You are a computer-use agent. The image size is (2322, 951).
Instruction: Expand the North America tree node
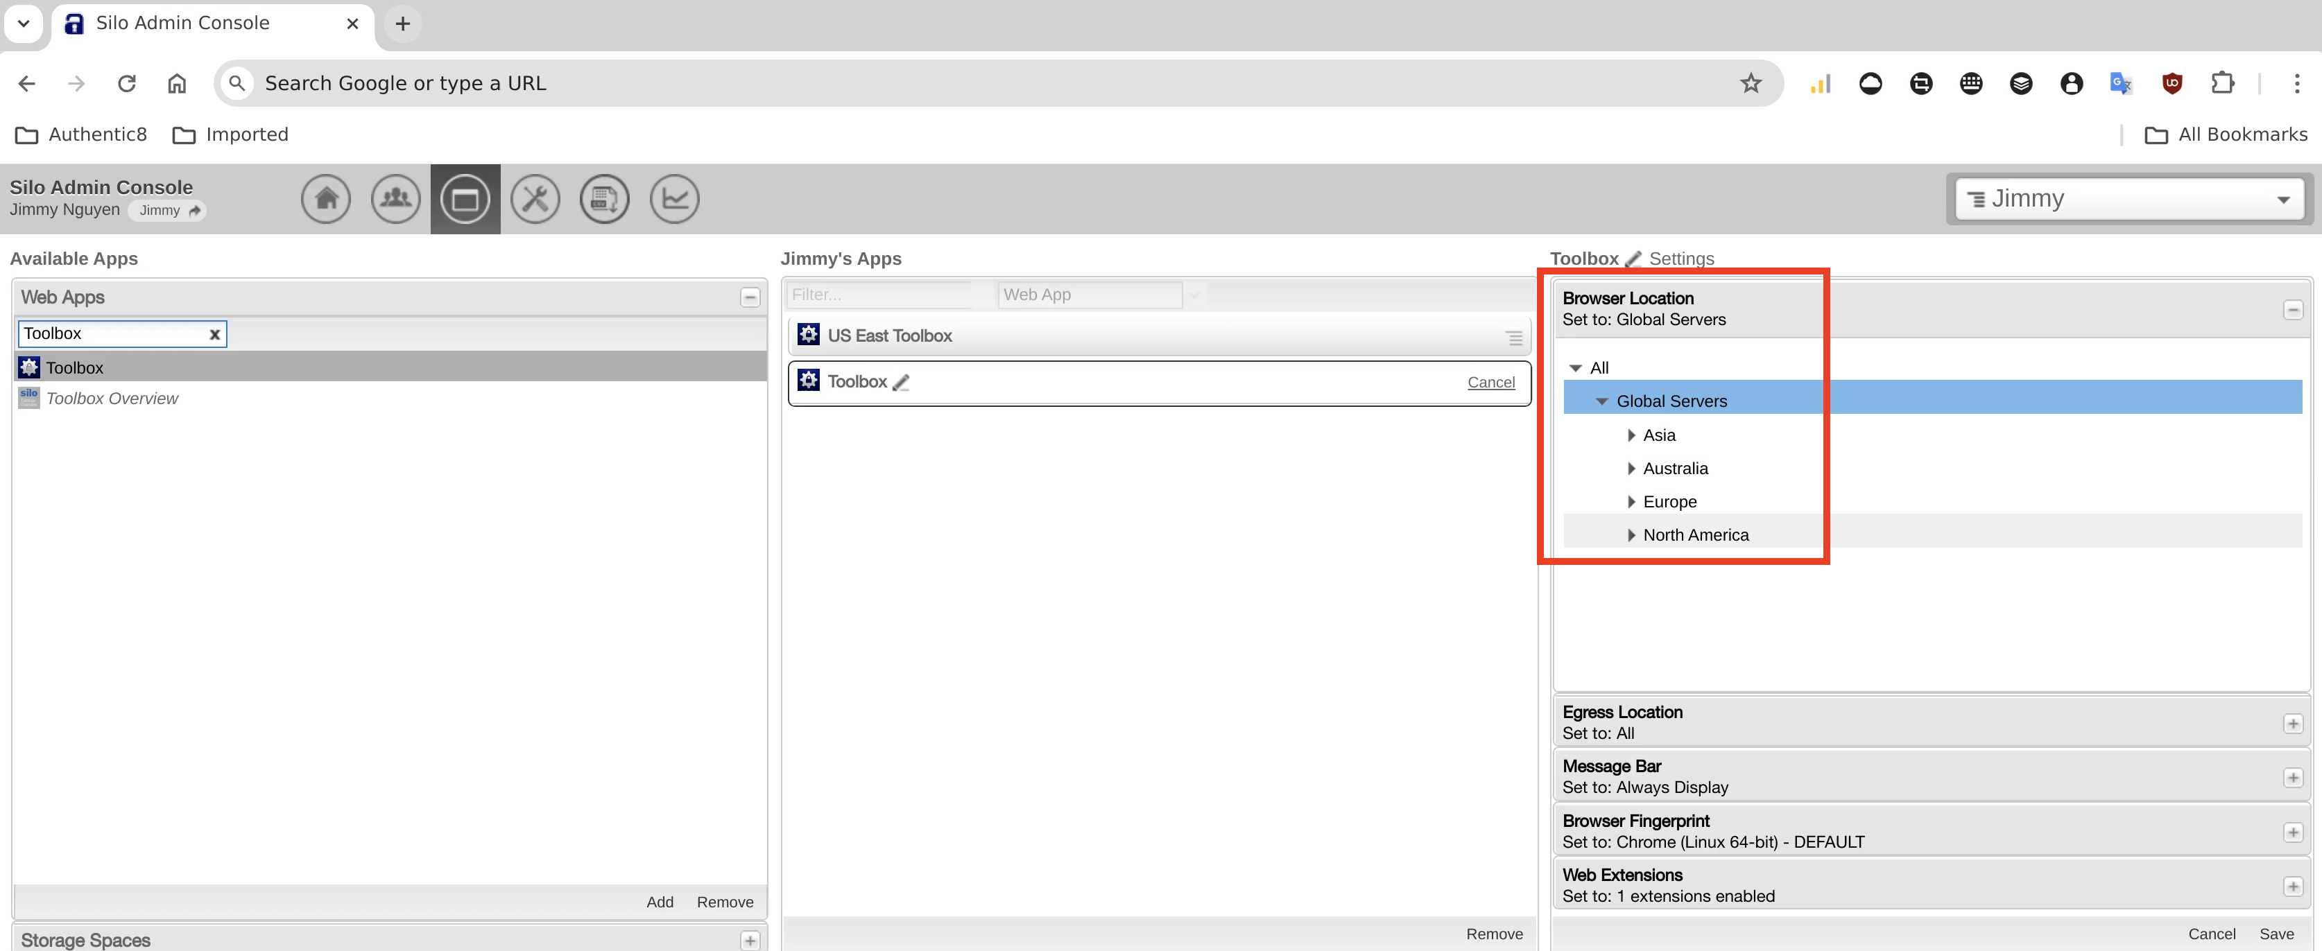[1631, 536]
